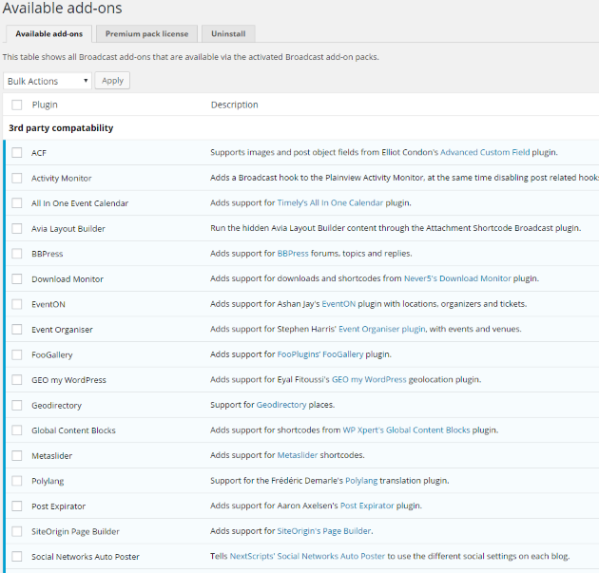Screen dimensions: 599x573
Task: Tick the Activity Monitor checkbox
Action: point(17,178)
